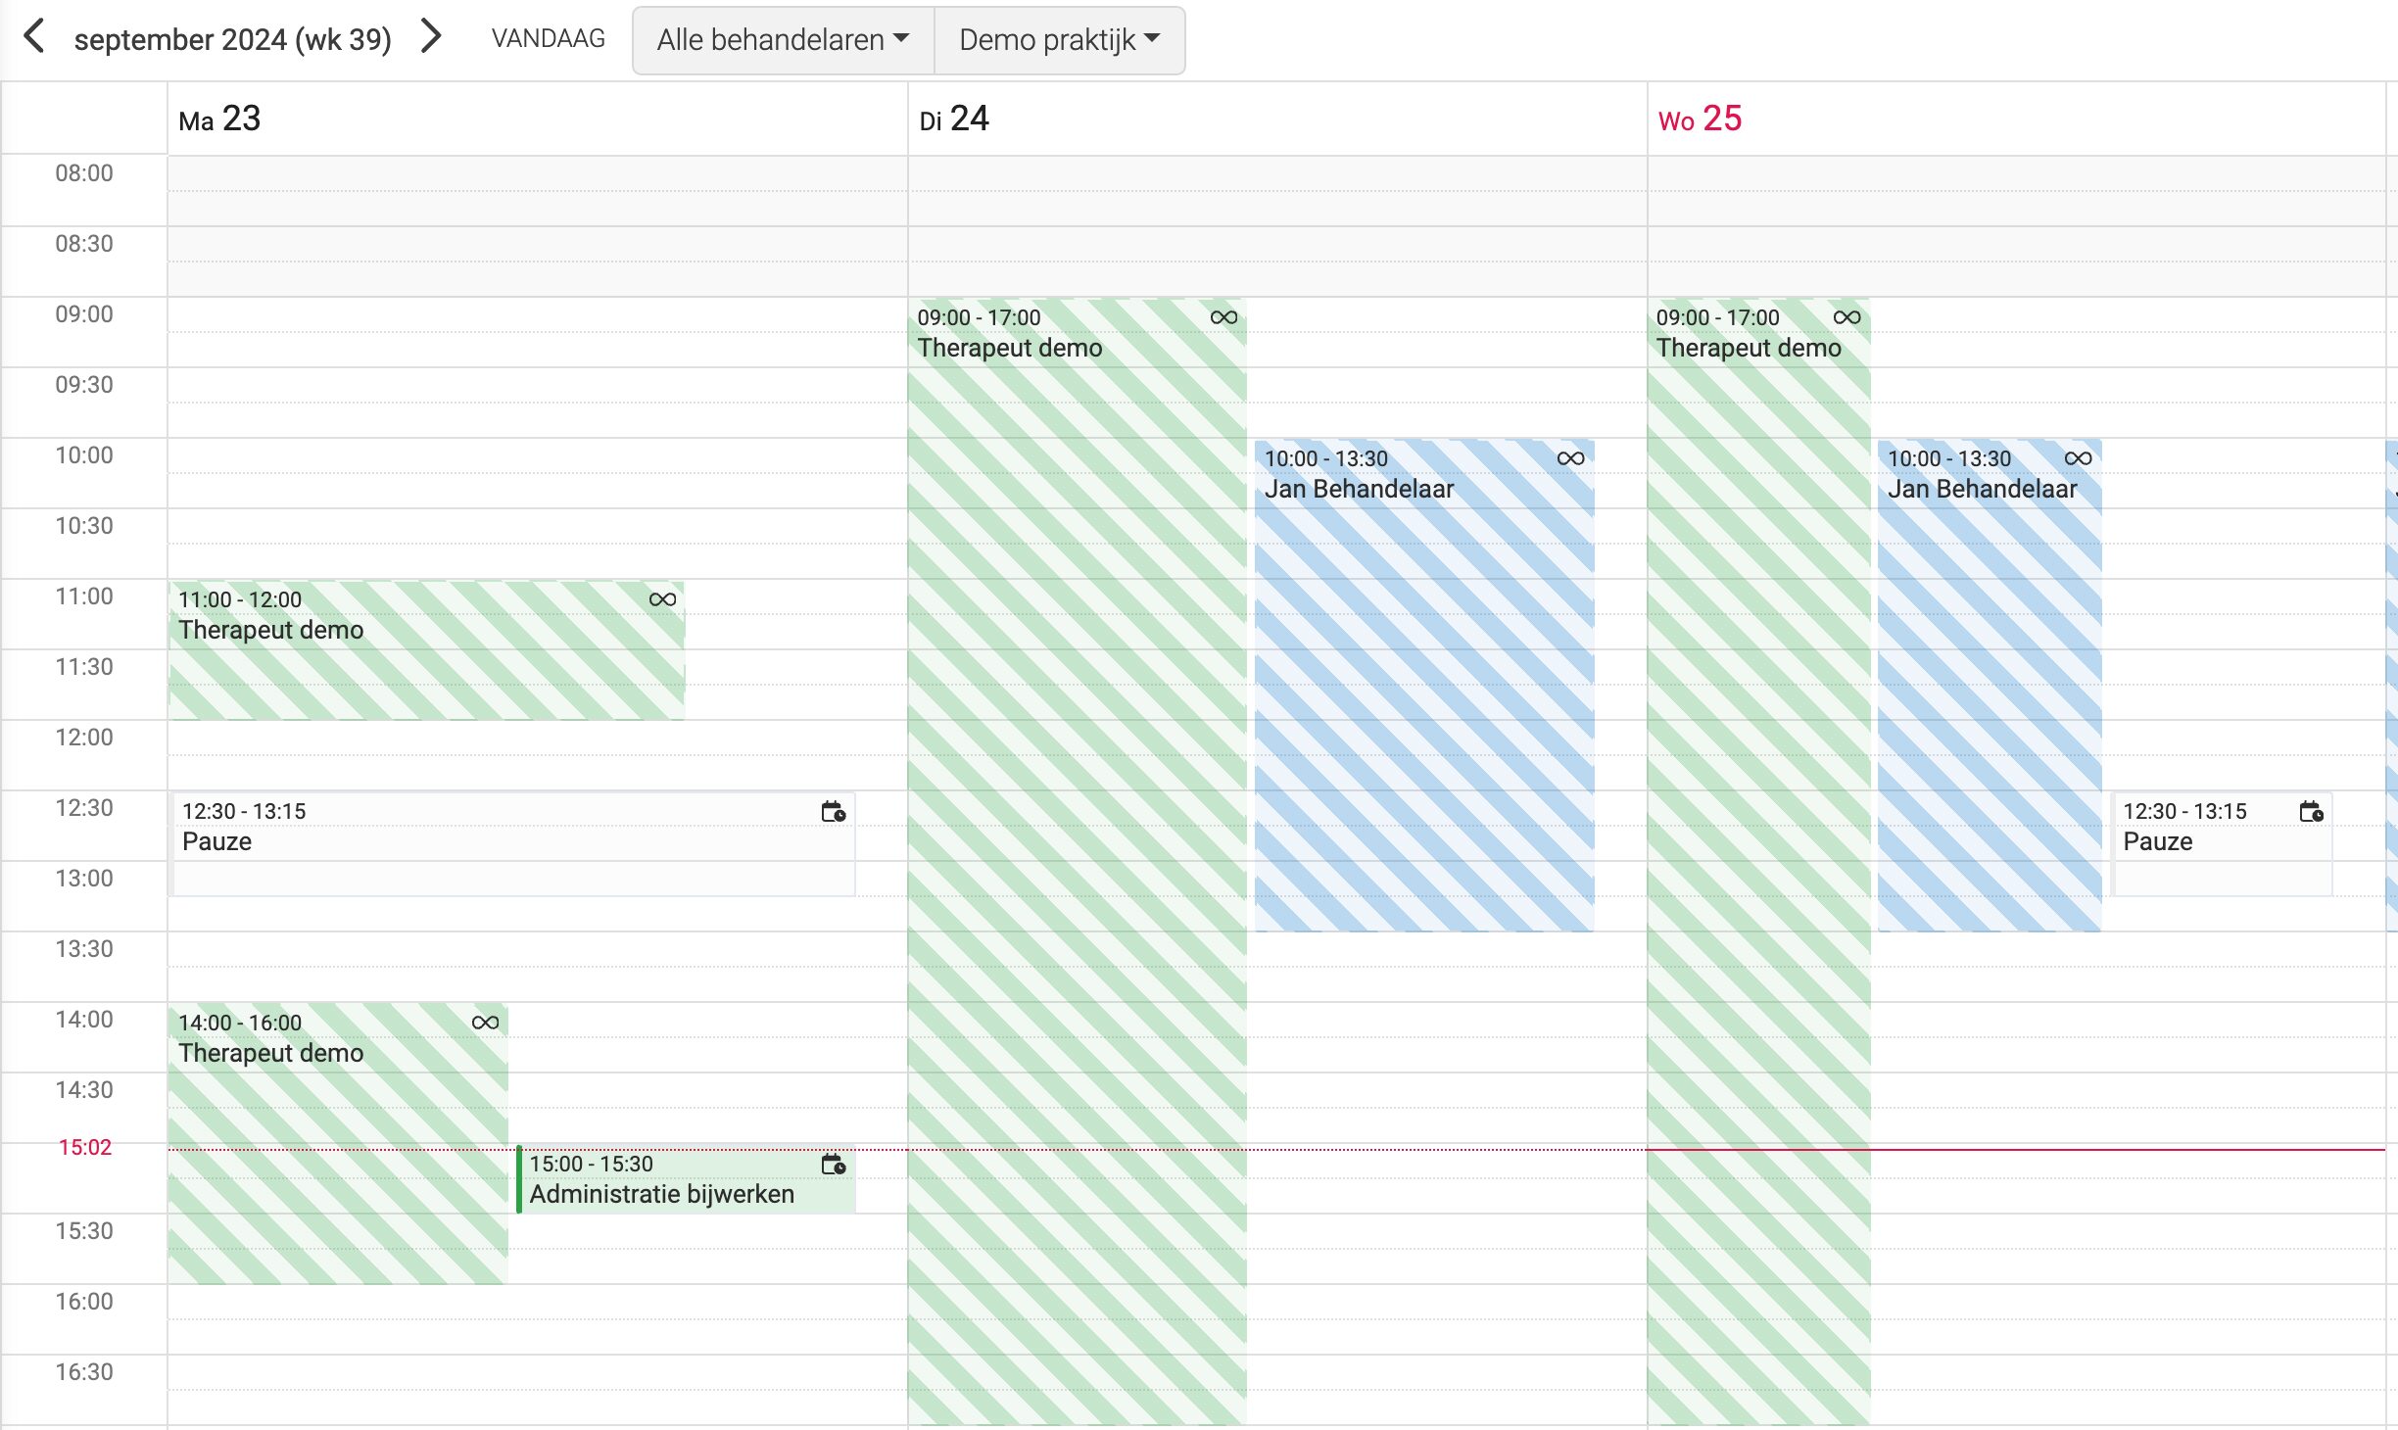Click recurring icon on Monday 14:00 Therapeut demo
2398x1430 pixels.
point(486,1023)
